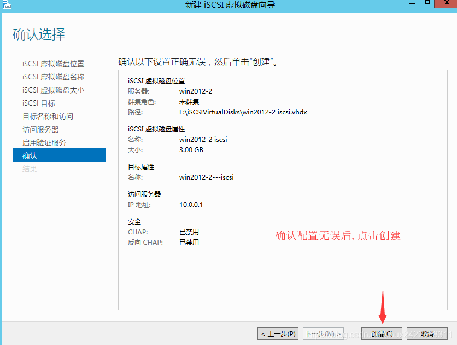The width and height of the screenshot is (457, 345).
Task: Click CHAP status 已禁用
Action: pyautogui.click(x=189, y=232)
